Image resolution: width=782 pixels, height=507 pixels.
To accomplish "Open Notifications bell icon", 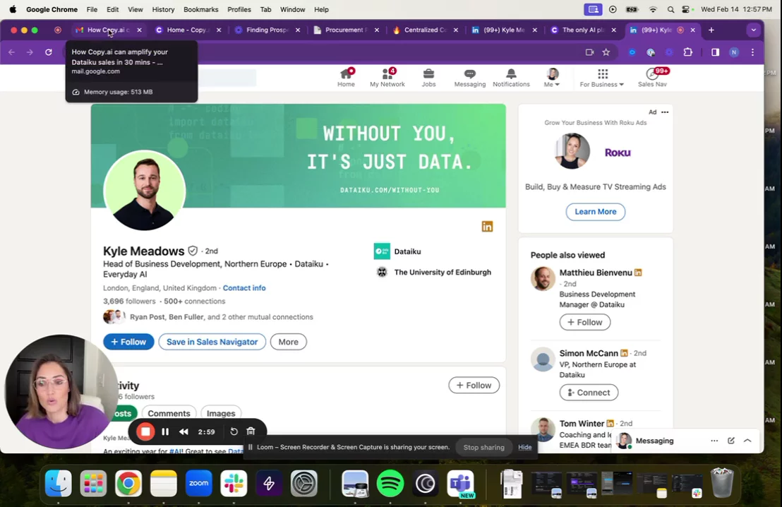I will pos(511,74).
